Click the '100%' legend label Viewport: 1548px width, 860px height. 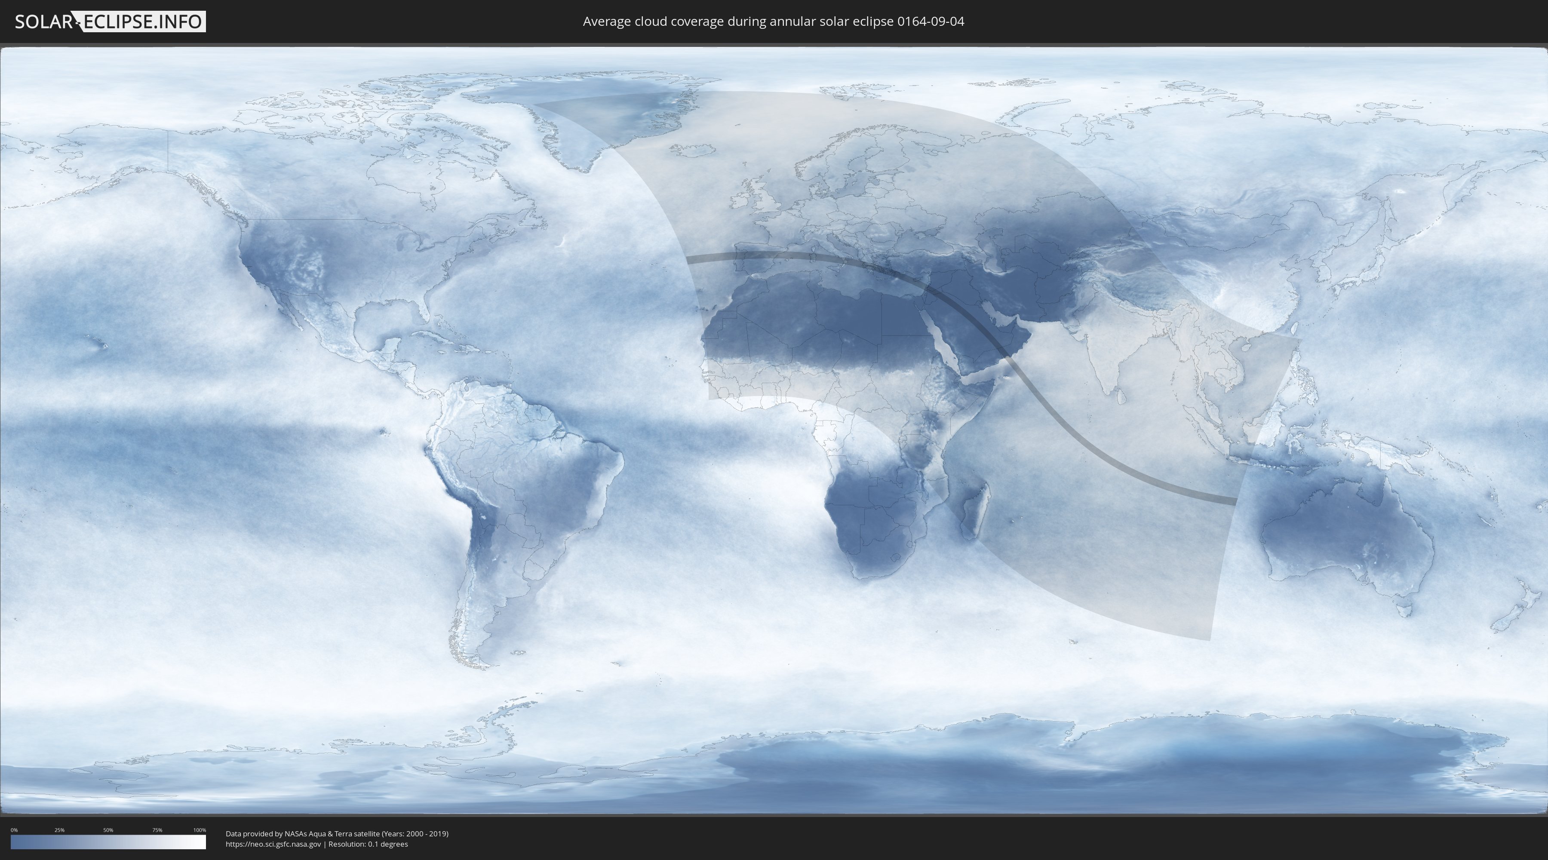point(200,830)
